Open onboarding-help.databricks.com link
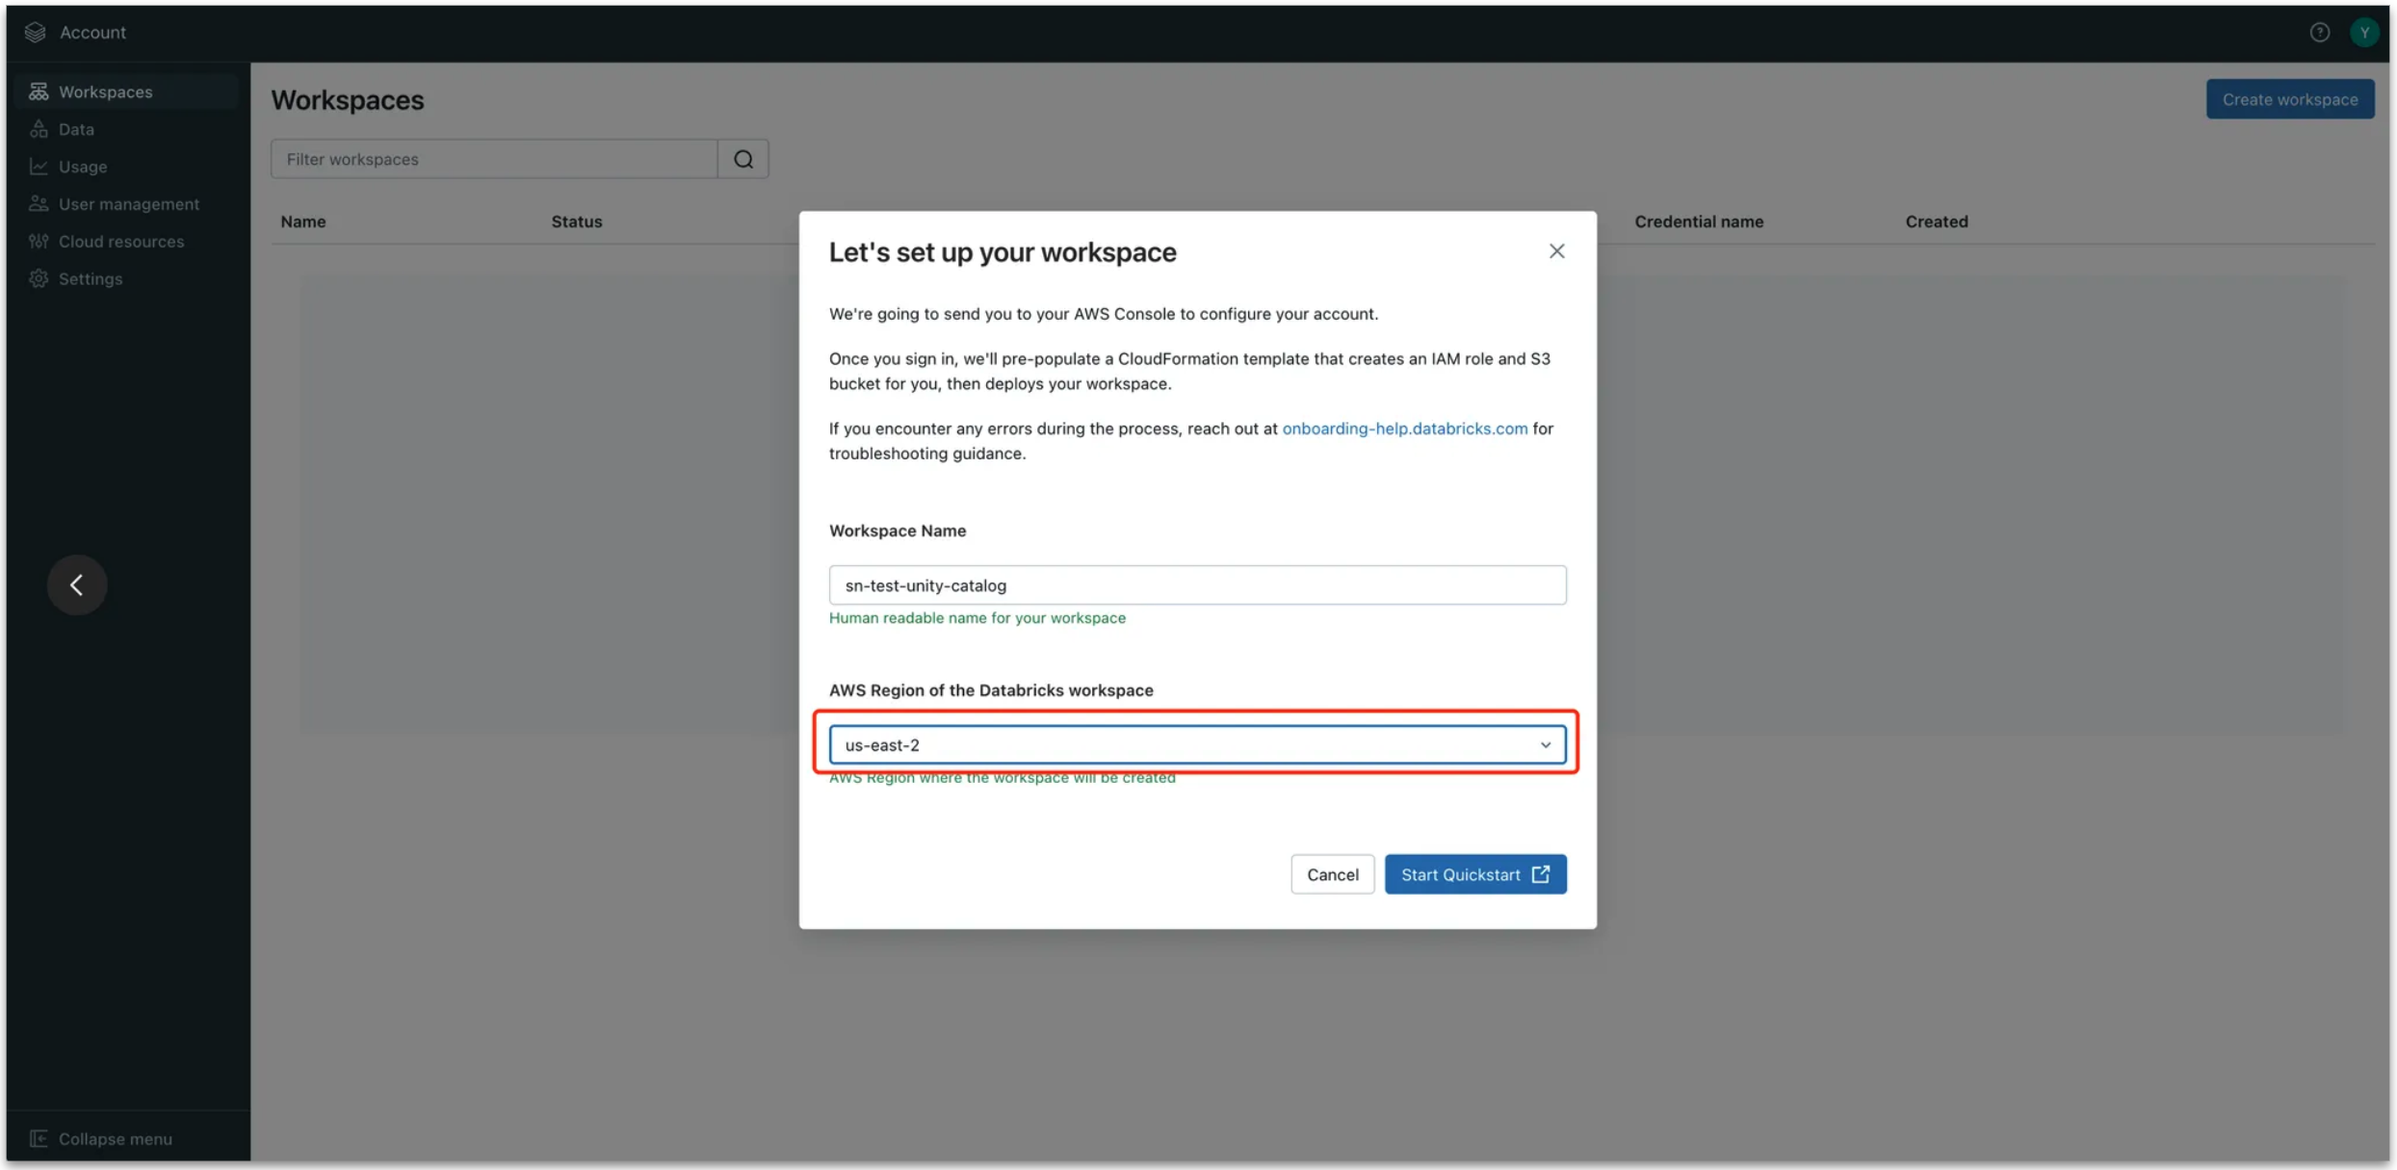This screenshot has width=2397, height=1170. pos(1403,429)
